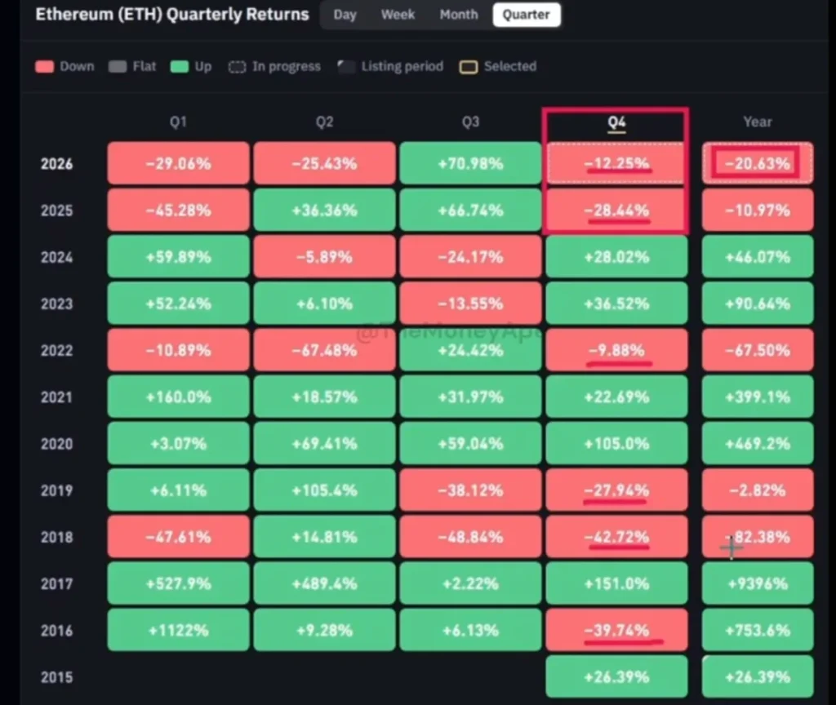The width and height of the screenshot is (836, 705).
Task: Select the 2021 Q2 cell +18.57%
Action: tap(324, 397)
